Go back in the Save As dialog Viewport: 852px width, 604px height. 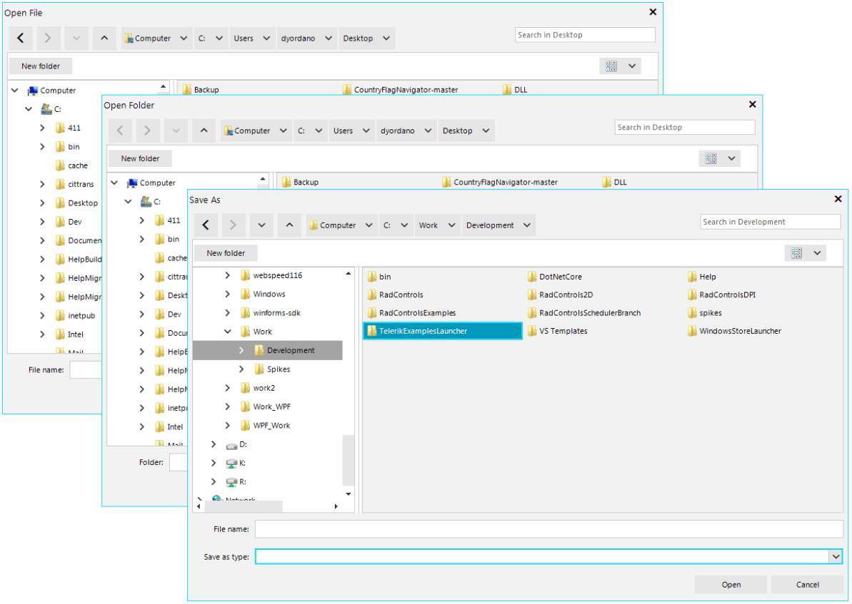(x=206, y=225)
